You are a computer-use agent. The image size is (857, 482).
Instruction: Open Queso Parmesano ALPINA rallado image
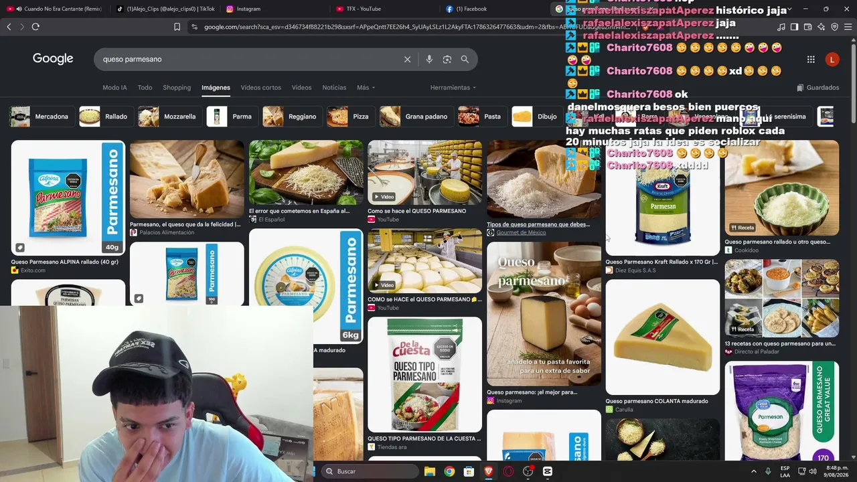[x=68, y=197]
